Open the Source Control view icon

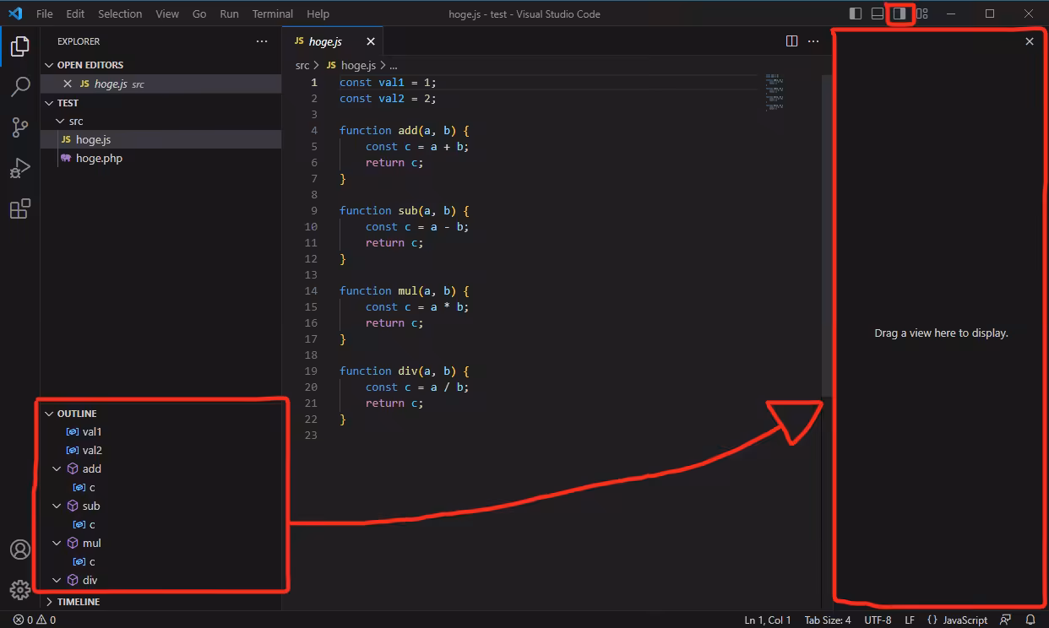pyautogui.click(x=19, y=127)
